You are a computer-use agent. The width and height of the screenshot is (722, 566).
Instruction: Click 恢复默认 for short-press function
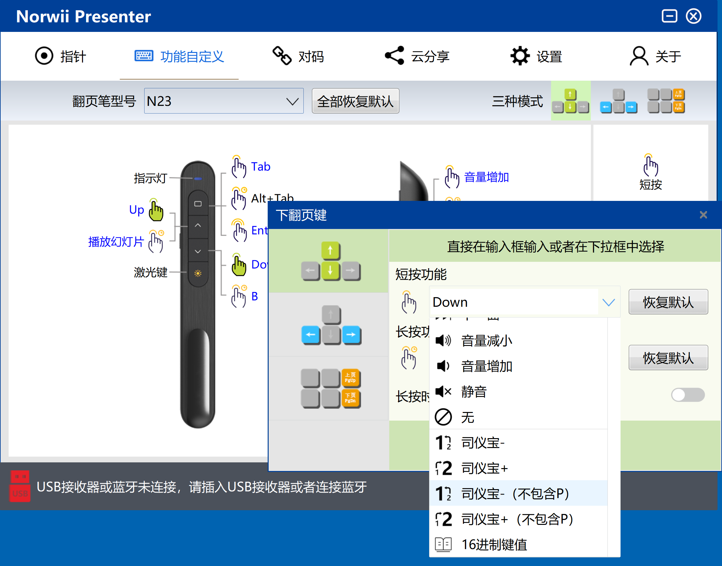(668, 302)
